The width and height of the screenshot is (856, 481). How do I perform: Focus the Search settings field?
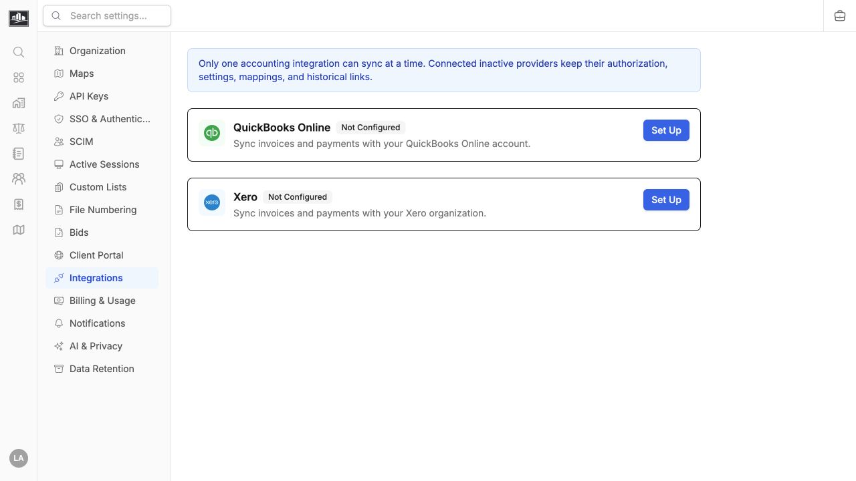click(x=107, y=16)
